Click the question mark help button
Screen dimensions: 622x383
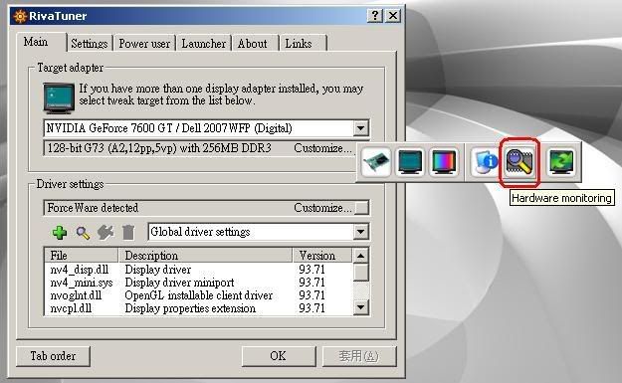(x=375, y=16)
